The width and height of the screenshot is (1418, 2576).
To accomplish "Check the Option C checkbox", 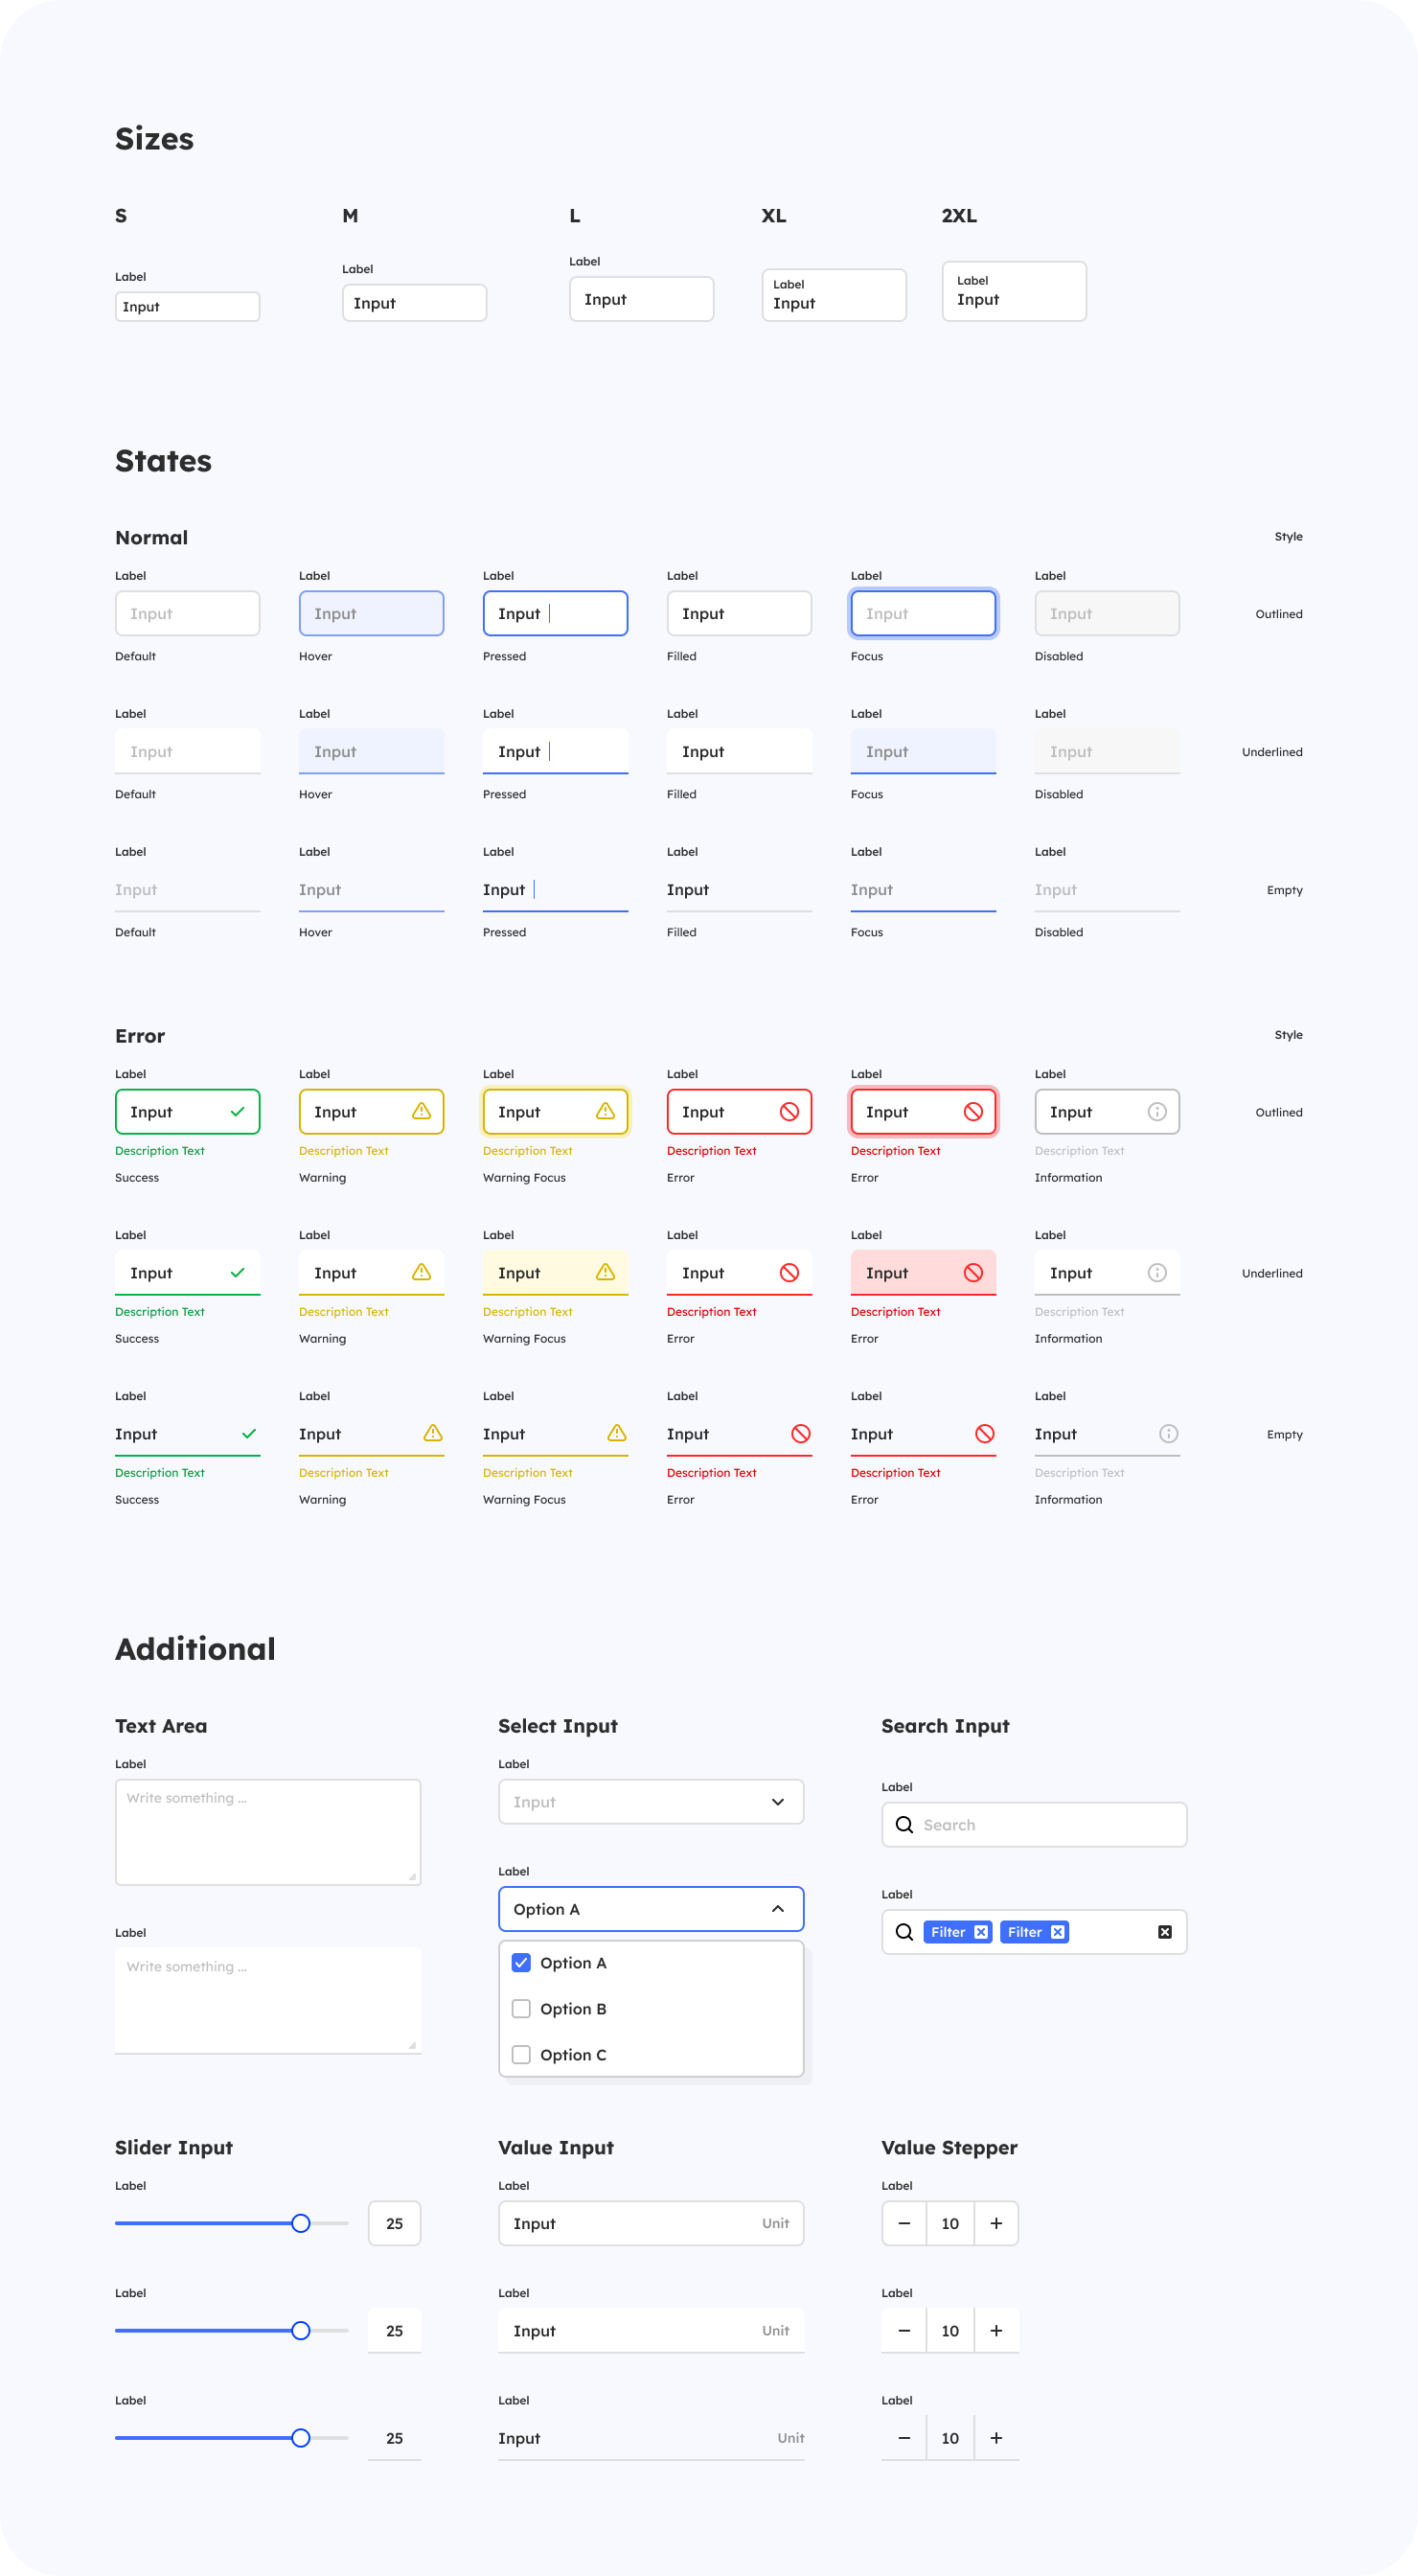I will click(521, 2055).
